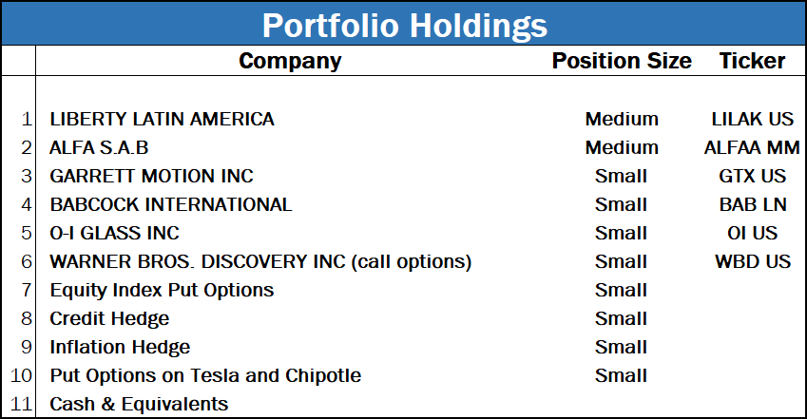Click the BABCOCK INTERNATIONAL cell
807x419 pixels.
(x=171, y=205)
